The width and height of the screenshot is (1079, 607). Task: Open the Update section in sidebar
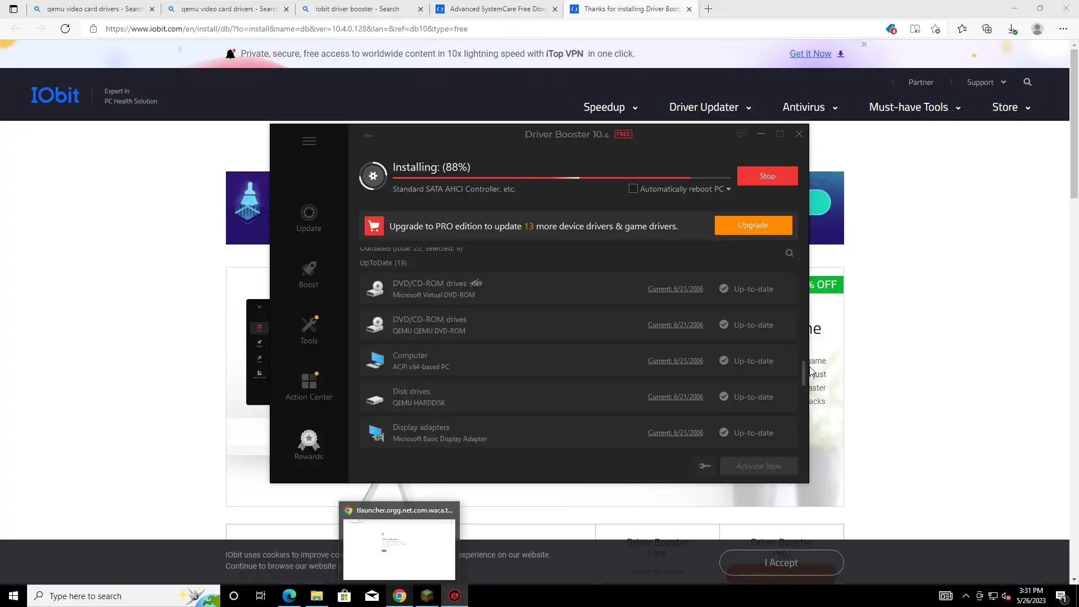click(309, 218)
